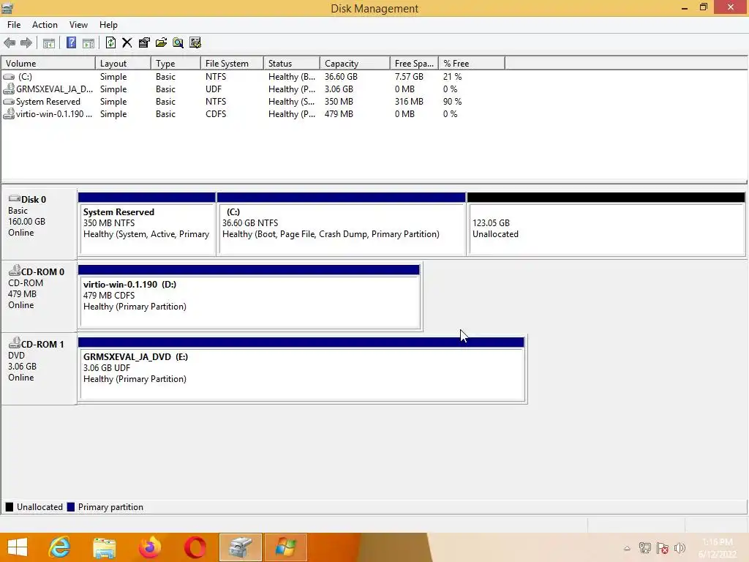Screen dimensions: 749x562
Task: Click the network tray icon
Action: tap(645, 548)
